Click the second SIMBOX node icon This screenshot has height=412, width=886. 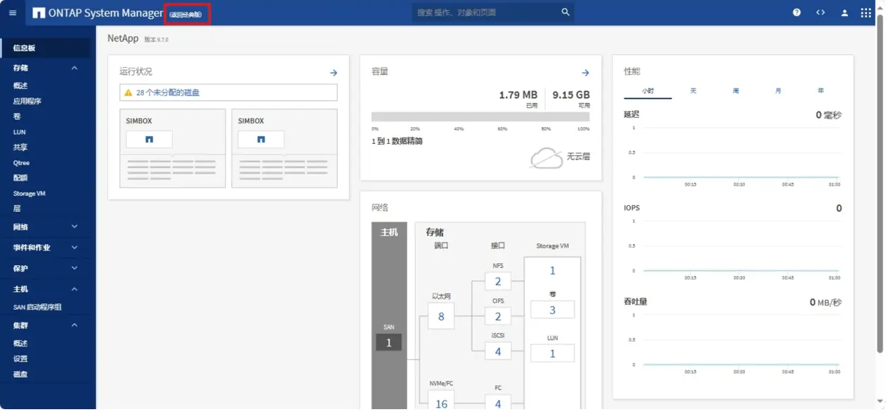pos(261,140)
